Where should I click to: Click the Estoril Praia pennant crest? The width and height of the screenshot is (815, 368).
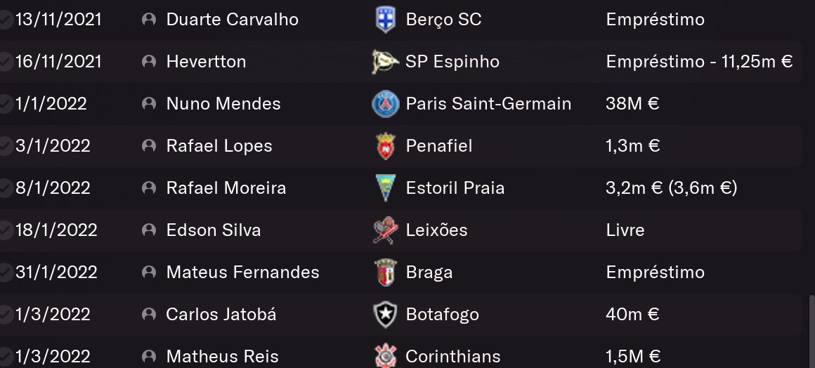tap(385, 188)
